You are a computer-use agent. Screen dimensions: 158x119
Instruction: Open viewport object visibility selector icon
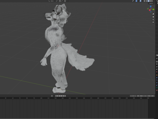pos(134,1)
